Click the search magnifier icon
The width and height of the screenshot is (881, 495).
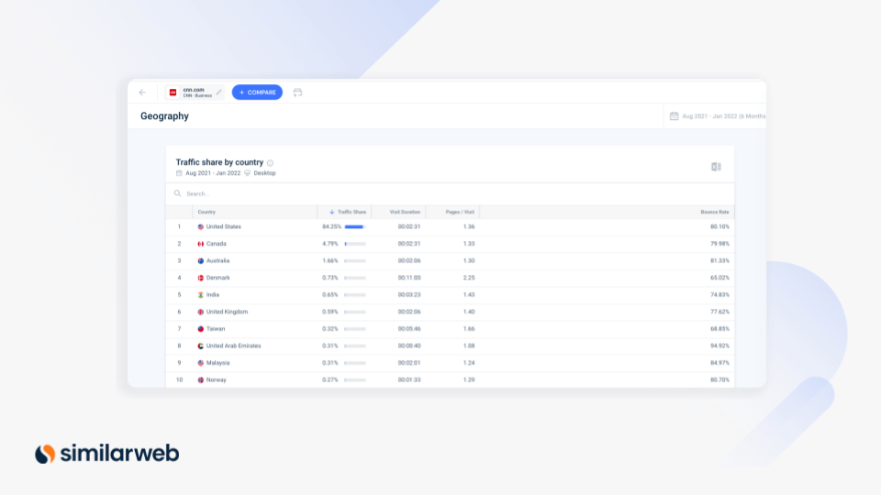click(178, 193)
